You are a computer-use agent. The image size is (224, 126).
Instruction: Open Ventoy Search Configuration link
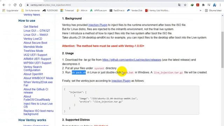click(x=33, y=69)
